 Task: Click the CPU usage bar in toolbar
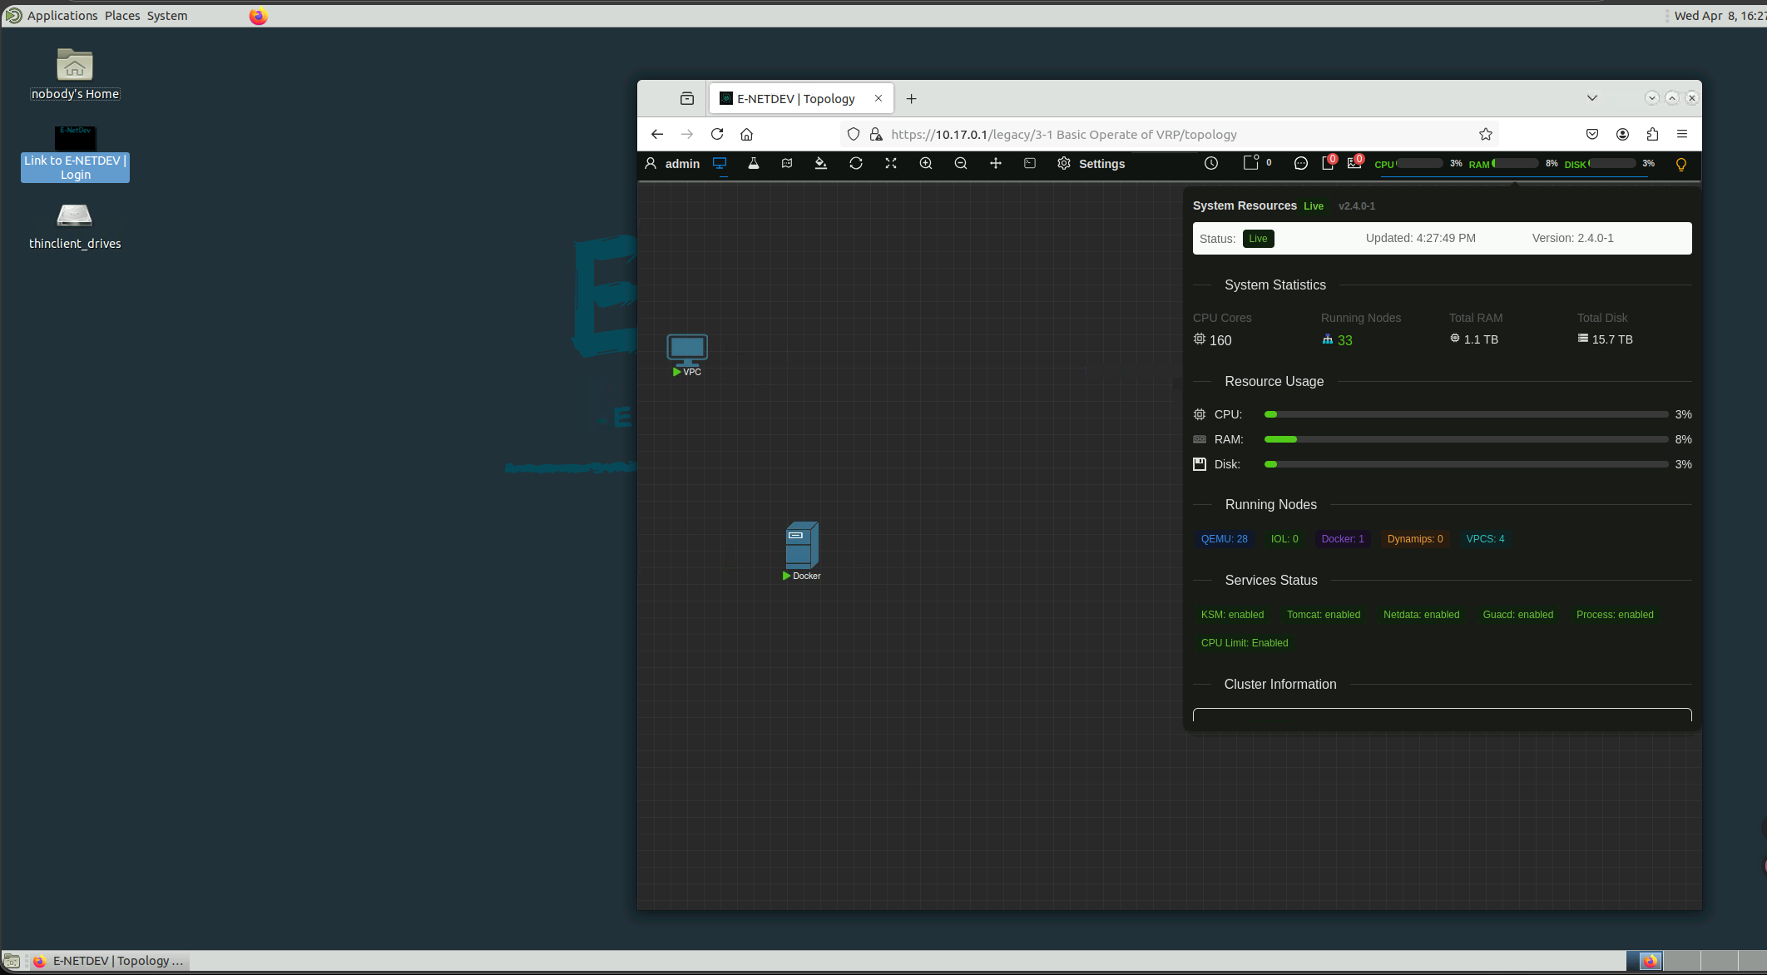(1419, 164)
